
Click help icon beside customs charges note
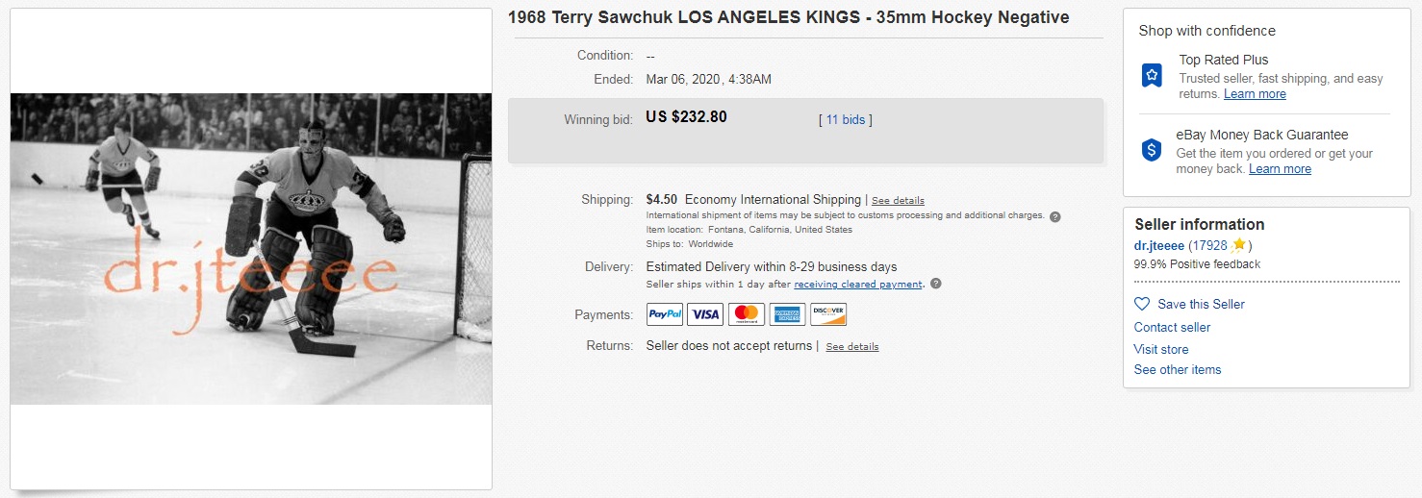click(1054, 216)
